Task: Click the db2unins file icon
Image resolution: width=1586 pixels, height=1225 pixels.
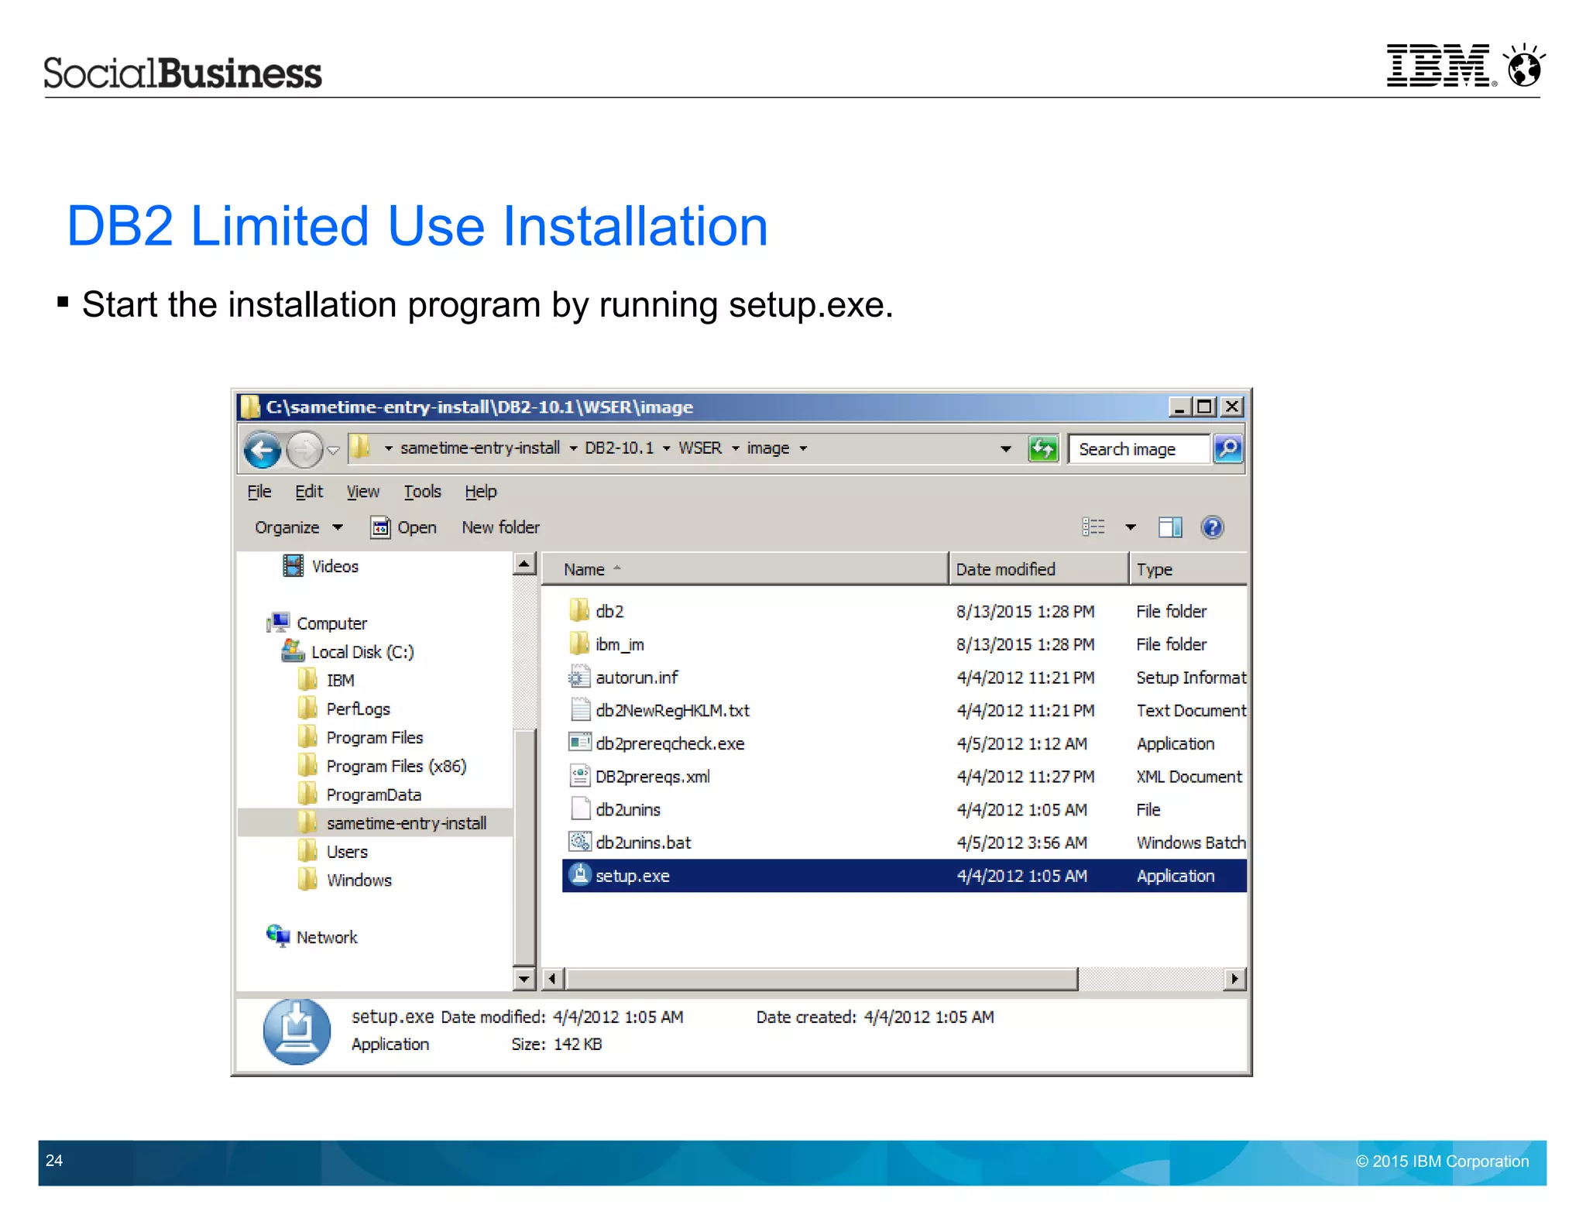Action: tap(579, 810)
